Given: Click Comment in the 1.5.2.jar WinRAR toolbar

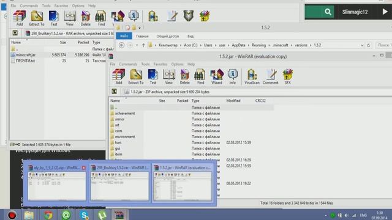Looking at the screenshot, I should pos(270,76).
